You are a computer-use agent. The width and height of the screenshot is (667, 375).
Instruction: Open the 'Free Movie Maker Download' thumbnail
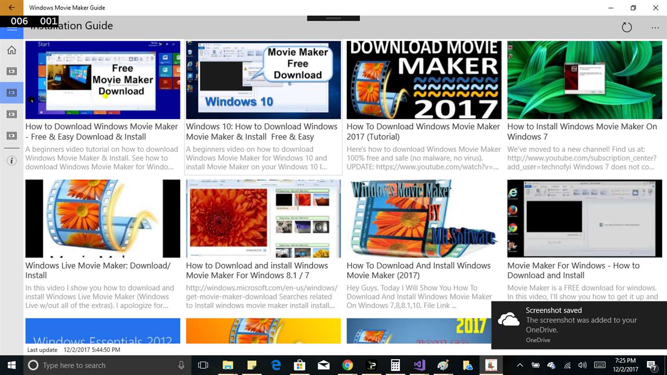[x=103, y=80]
